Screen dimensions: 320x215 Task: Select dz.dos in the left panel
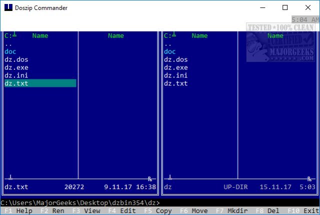pyautogui.click(x=16, y=60)
